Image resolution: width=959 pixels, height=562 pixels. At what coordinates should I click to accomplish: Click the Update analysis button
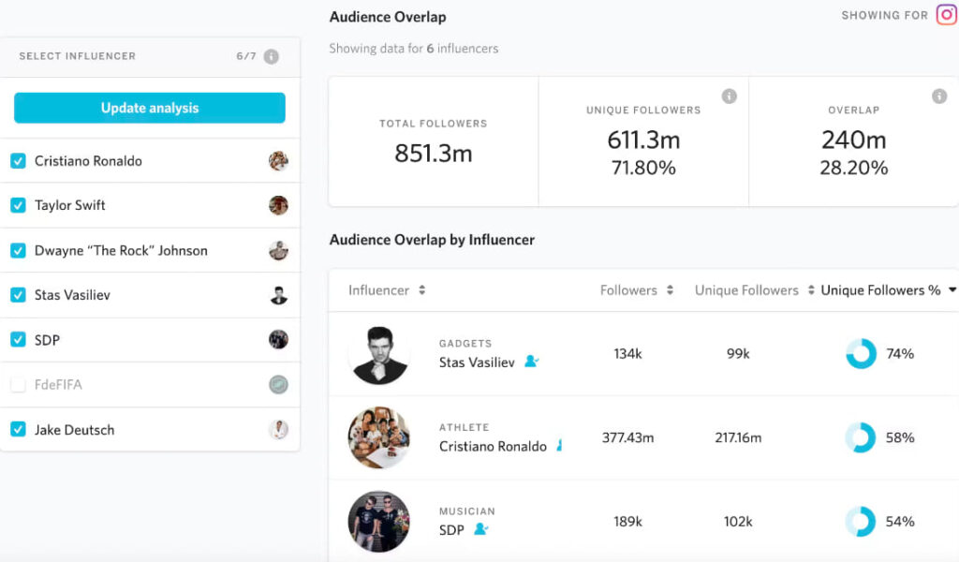[x=150, y=108]
